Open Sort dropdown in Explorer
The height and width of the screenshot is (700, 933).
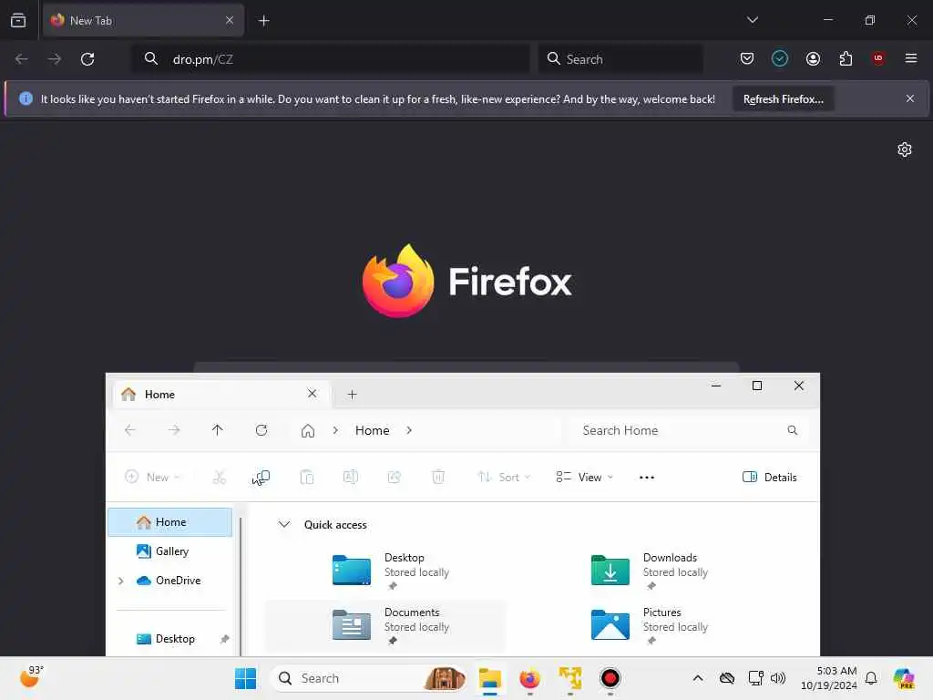click(x=503, y=477)
